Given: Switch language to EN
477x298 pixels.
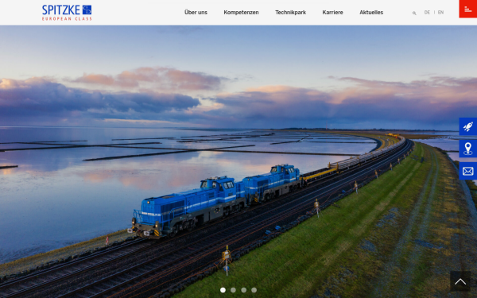Looking at the screenshot, I should 440,13.
